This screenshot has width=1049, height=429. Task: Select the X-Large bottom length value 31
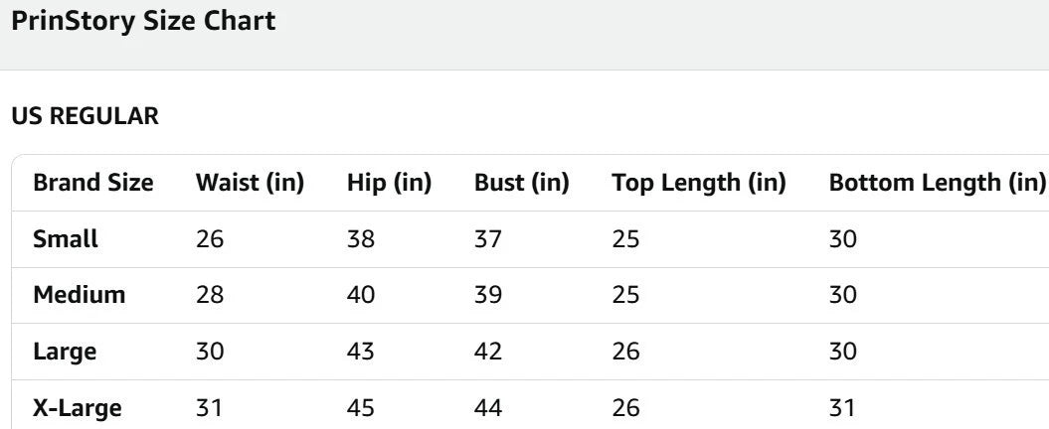[x=843, y=408]
